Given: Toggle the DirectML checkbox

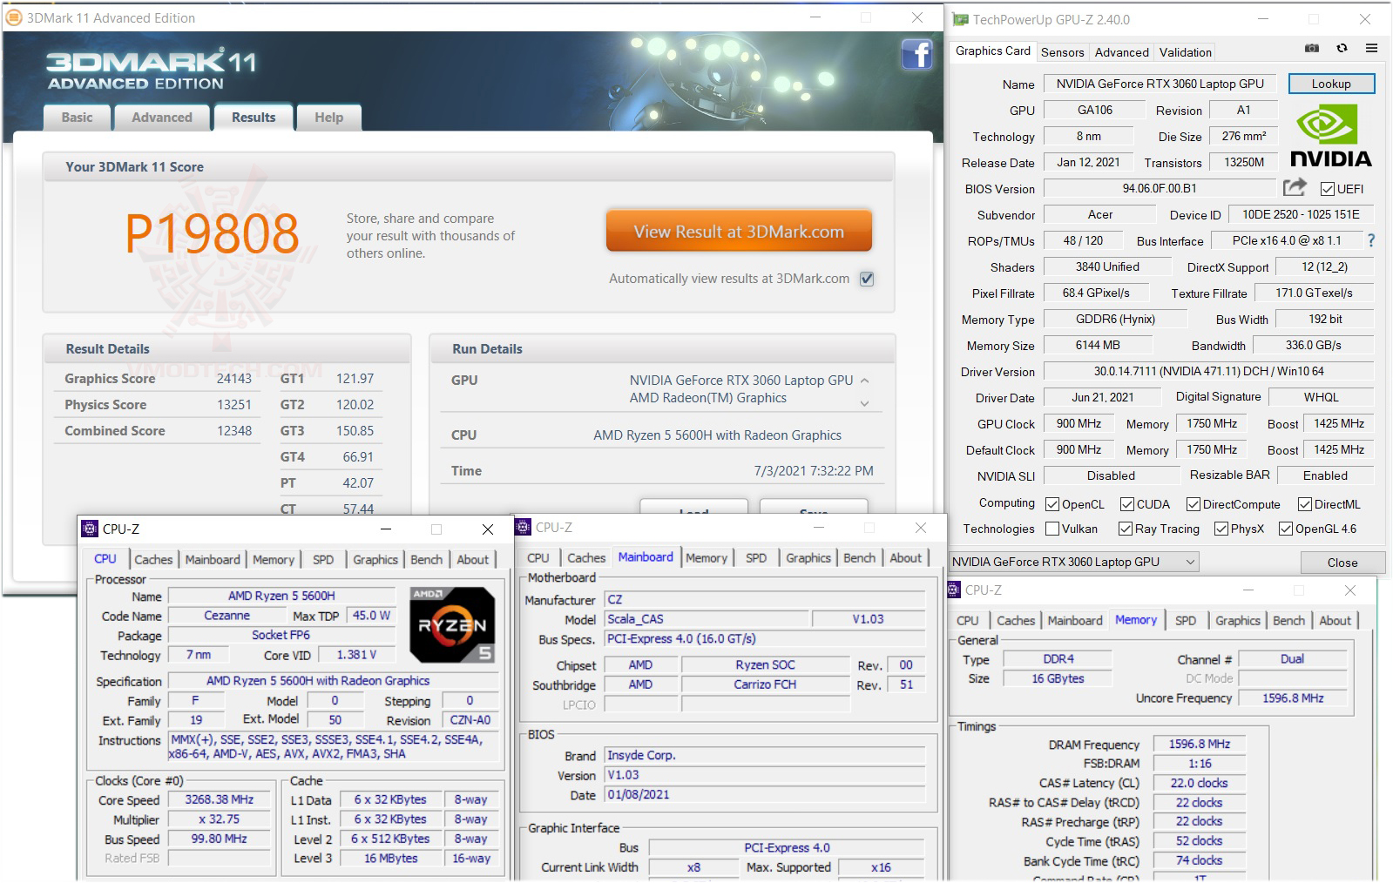Looking at the screenshot, I should click(1305, 504).
